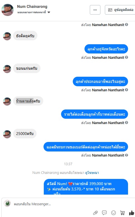Select the 25000ครับ message bubble

pos(25,134)
